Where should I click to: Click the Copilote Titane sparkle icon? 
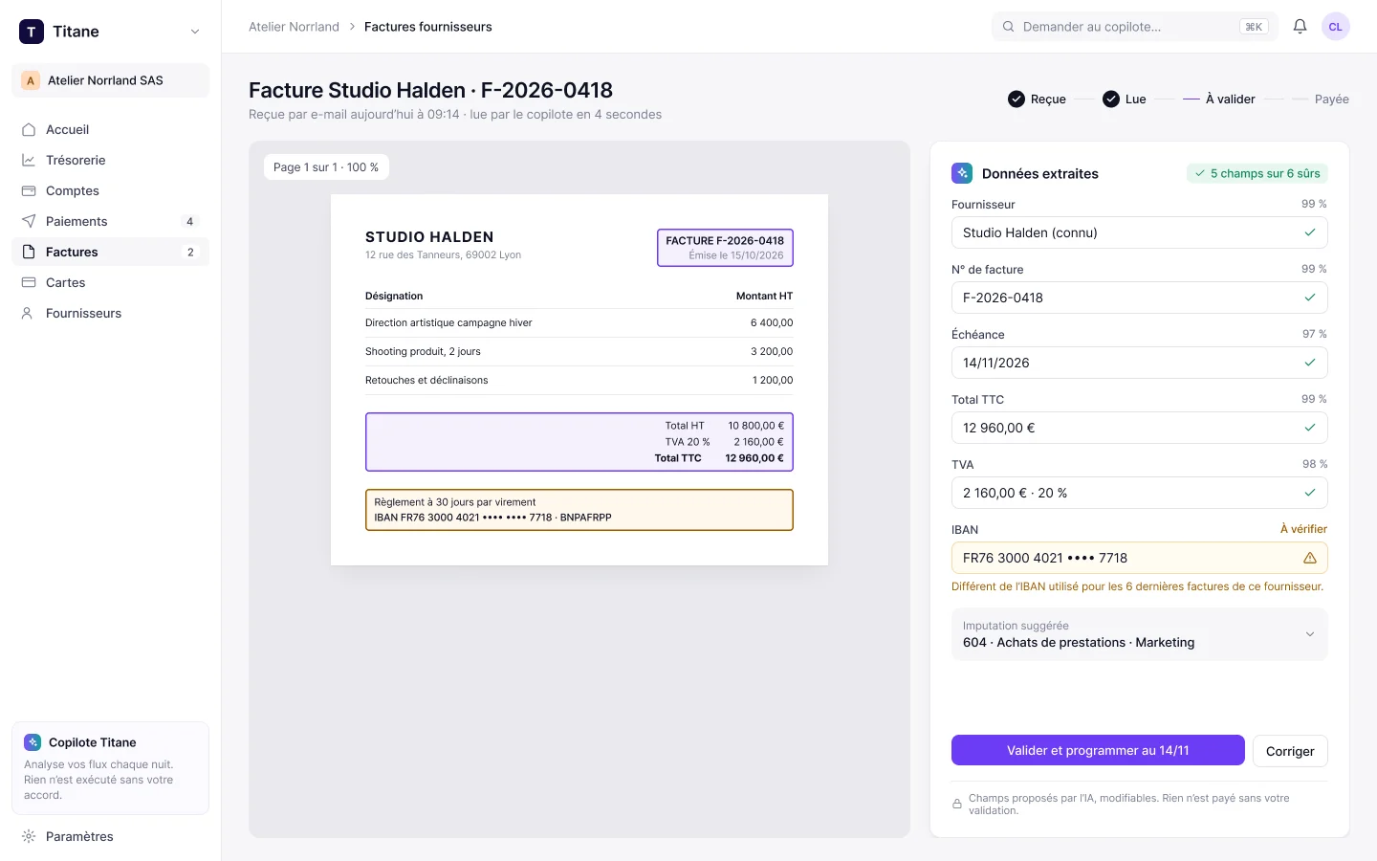click(x=33, y=742)
